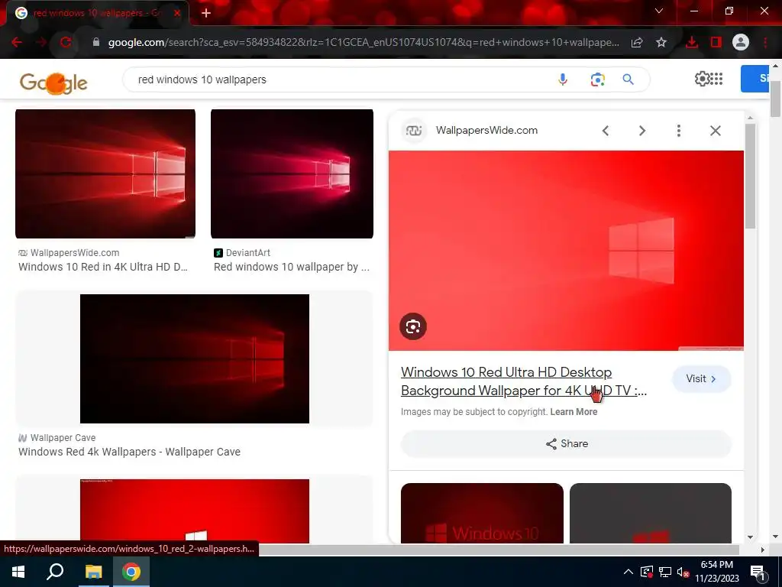The width and height of the screenshot is (782, 587).
Task: Open Chrome three-dot menu
Action: [x=765, y=43]
